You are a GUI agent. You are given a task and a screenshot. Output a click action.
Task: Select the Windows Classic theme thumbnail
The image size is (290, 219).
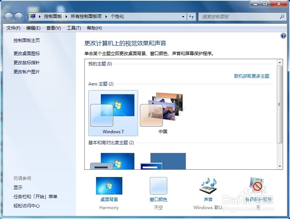[x=163, y=161]
